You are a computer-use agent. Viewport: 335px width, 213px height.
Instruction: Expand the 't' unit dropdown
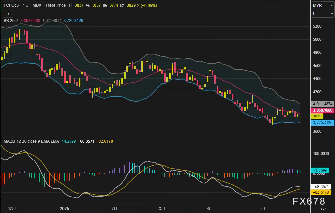[x=323, y=13]
